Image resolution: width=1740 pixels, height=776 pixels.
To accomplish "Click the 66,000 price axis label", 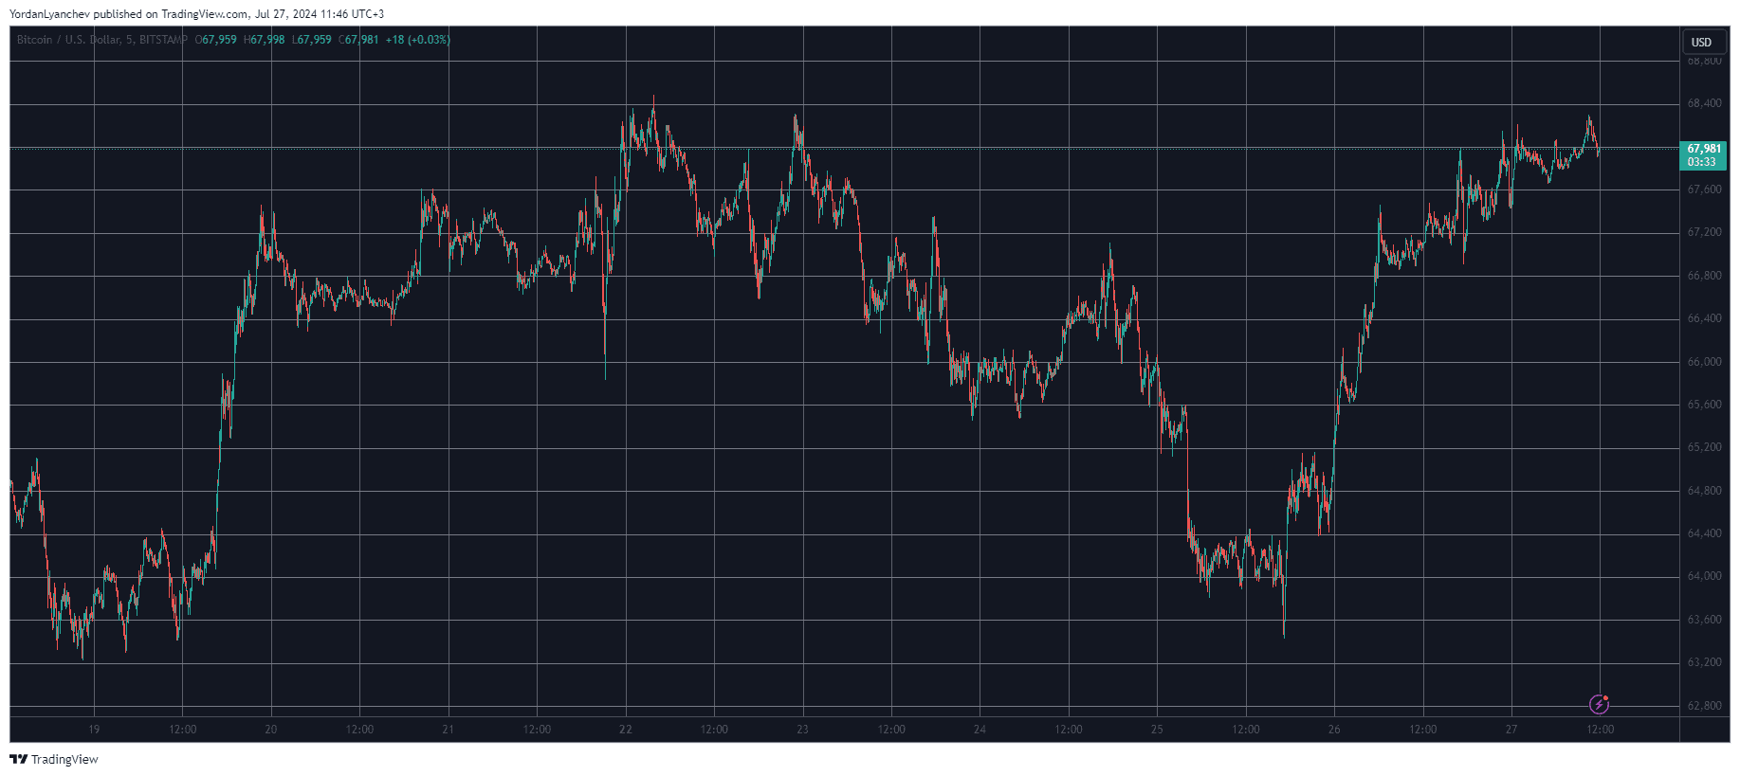I will (x=1704, y=362).
